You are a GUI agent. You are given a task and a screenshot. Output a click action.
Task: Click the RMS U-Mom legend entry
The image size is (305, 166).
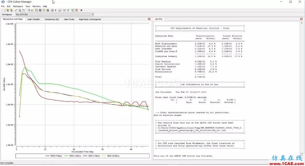click(x=73, y=156)
